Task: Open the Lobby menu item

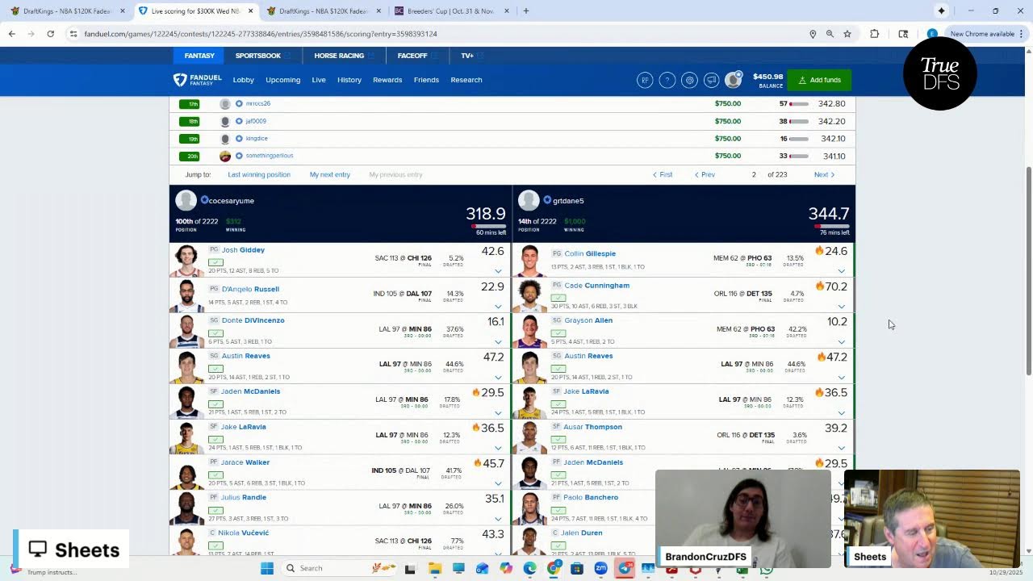Action: coord(243,80)
